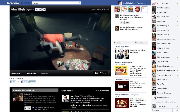Expand the account dropdown arrow
This screenshot has width=180, height=112.
coord(146,3)
